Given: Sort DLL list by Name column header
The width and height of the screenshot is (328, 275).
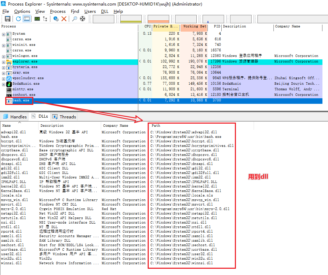Looking at the screenshot, I should click(x=19, y=126).
